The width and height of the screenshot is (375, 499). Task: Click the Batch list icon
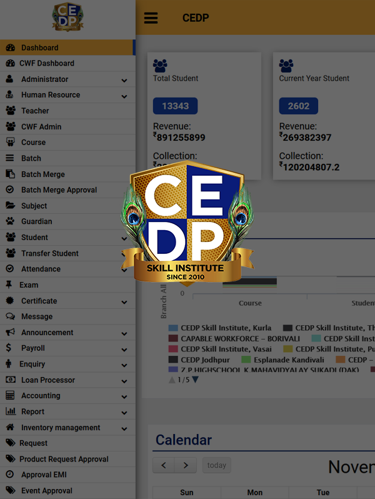(10, 158)
